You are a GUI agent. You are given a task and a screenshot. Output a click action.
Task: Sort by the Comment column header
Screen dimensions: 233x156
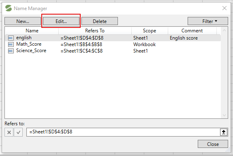(x=192, y=31)
